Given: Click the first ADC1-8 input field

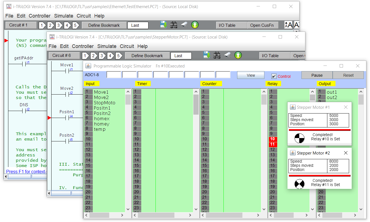Looking at the screenshot, I should point(114,75).
